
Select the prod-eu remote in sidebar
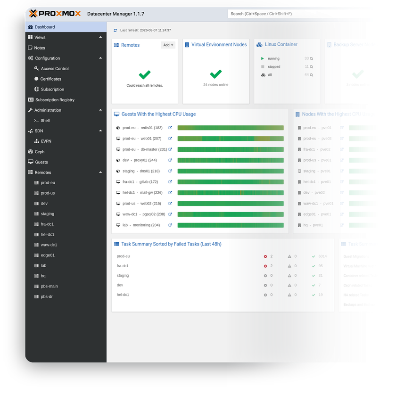point(66,183)
